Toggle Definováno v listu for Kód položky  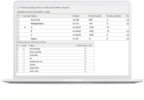pyautogui.click(x=85, y=49)
